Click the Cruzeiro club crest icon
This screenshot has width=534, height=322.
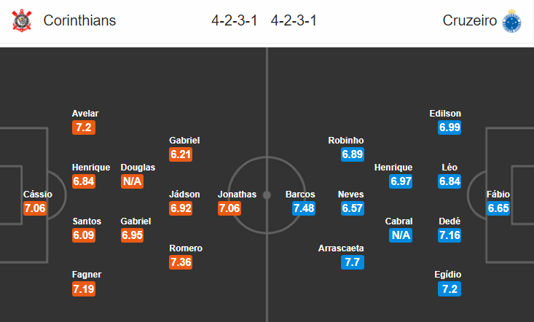[512, 21]
